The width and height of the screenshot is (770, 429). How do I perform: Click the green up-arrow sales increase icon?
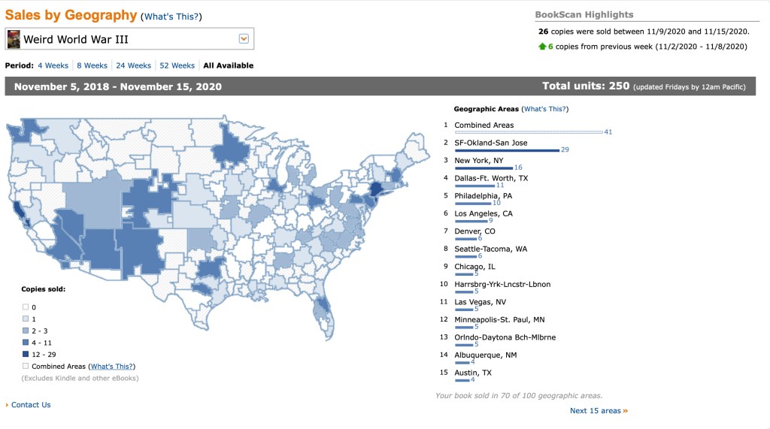[541, 47]
